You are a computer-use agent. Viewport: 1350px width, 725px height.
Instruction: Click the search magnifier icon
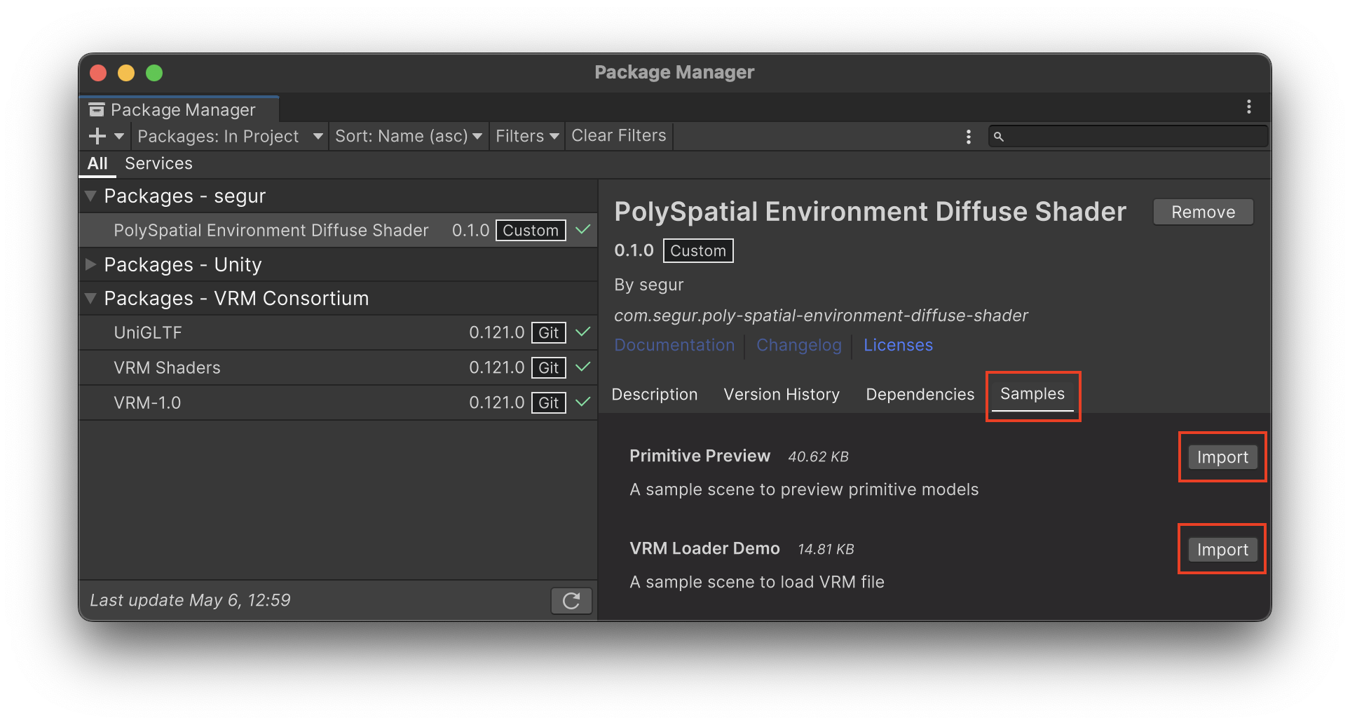pyautogui.click(x=999, y=137)
